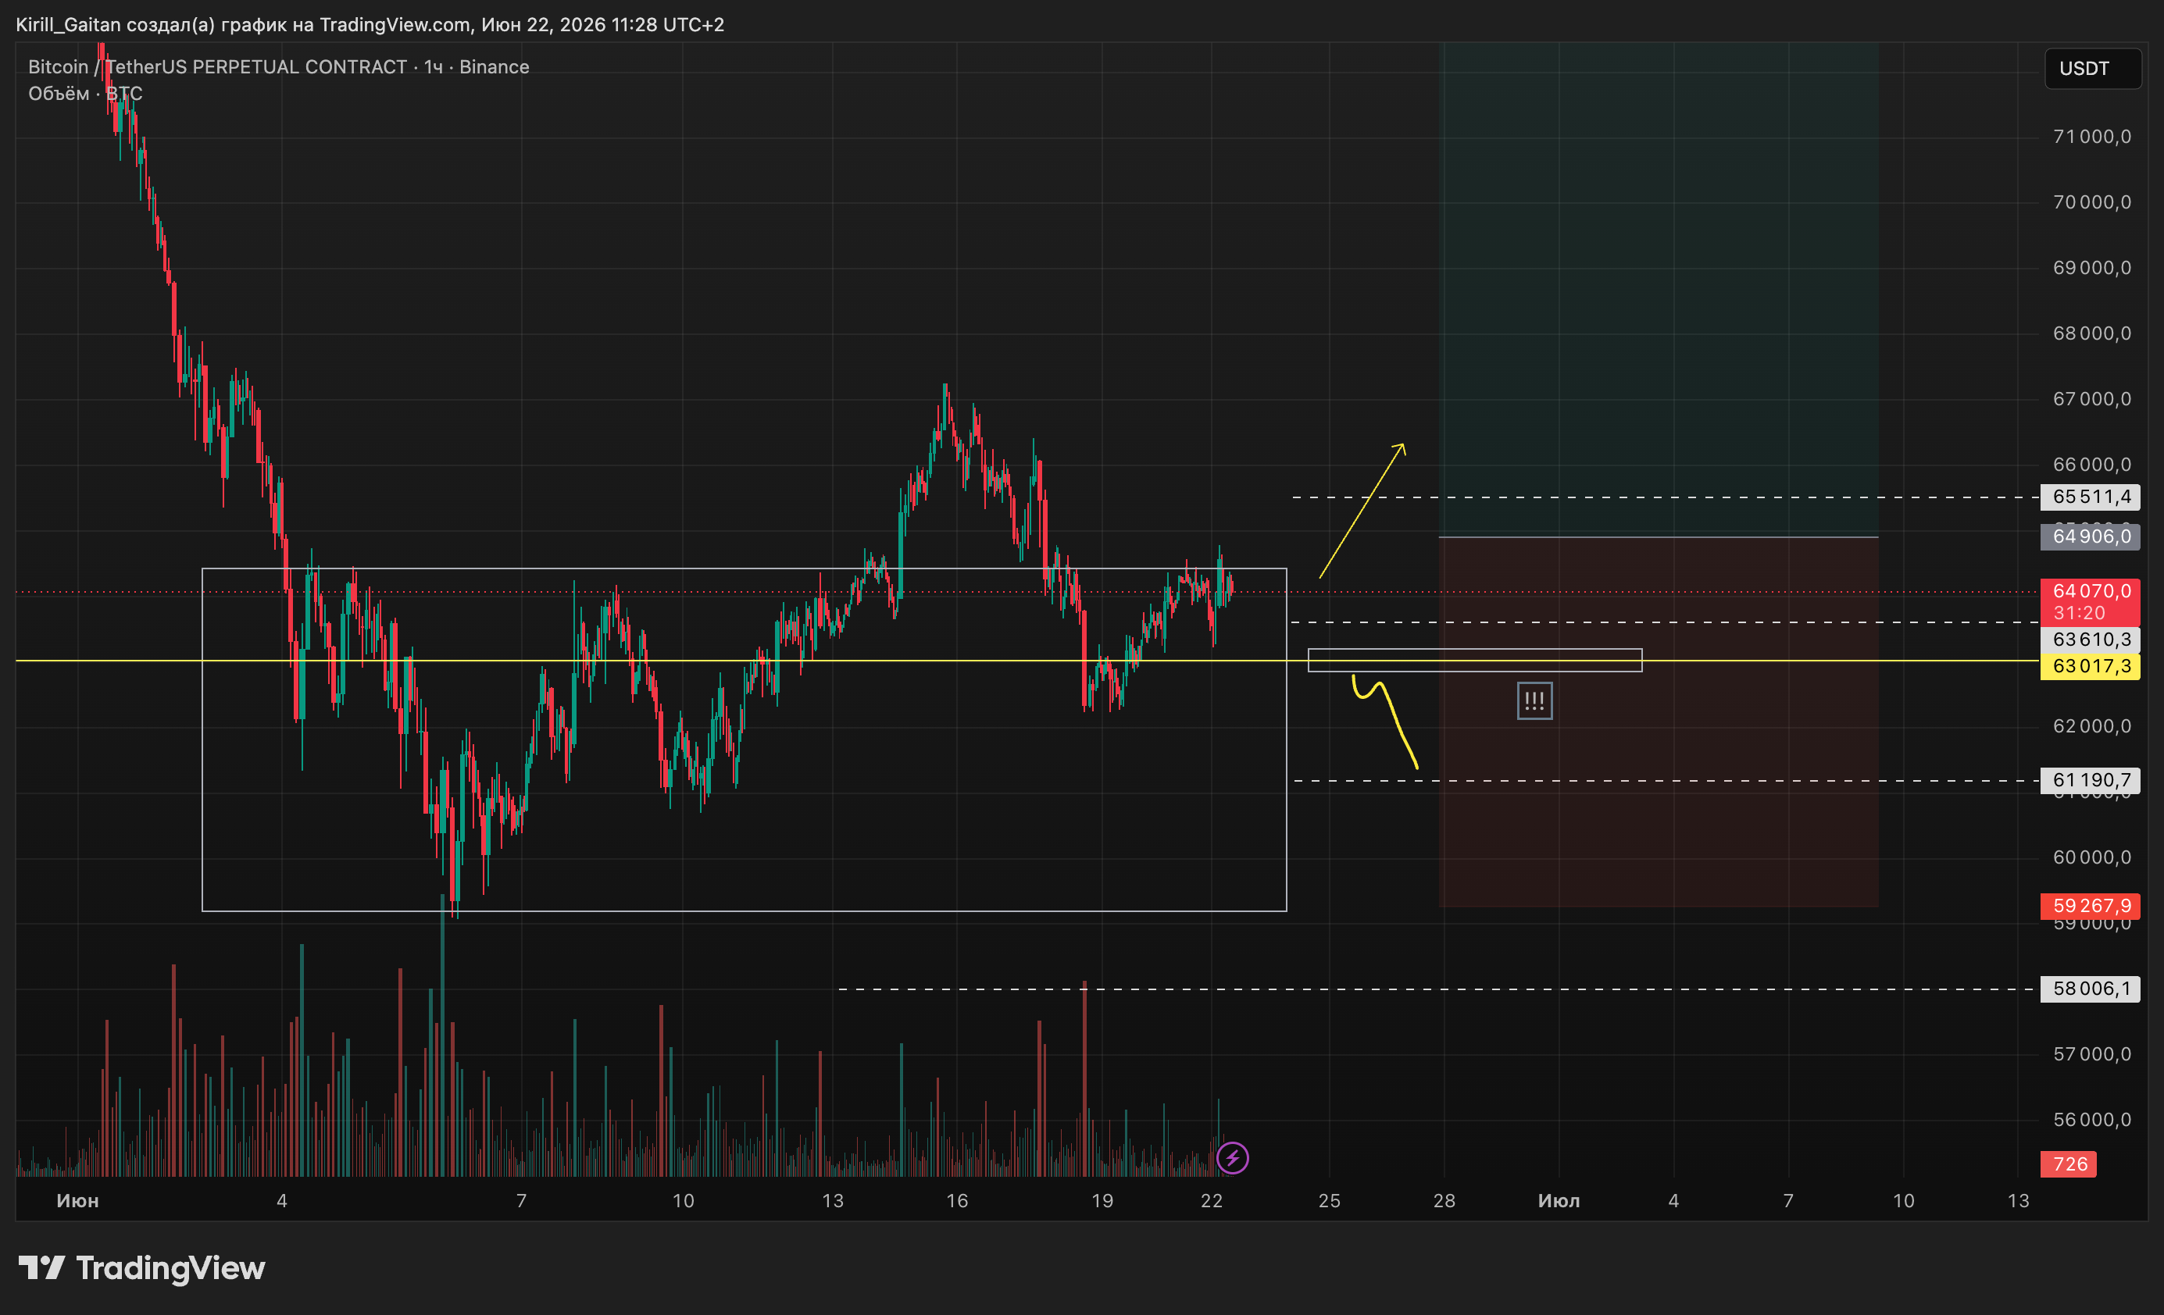Viewport: 2164px width, 1315px height.
Task: Click the 31:20 candle countdown timer
Action: click(x=2078, y=613)
